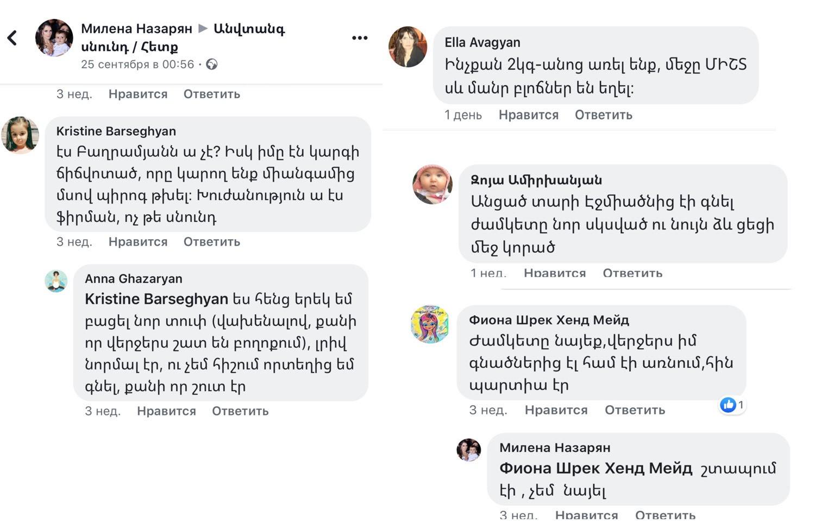This screenshot has height=524, width=815.
Task: Reply to Фиона Шрек Хенд Мейд's comment
Action: point(635,410)
